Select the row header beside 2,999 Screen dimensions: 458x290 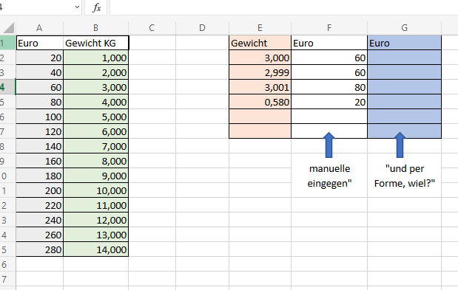click(7, 72)
